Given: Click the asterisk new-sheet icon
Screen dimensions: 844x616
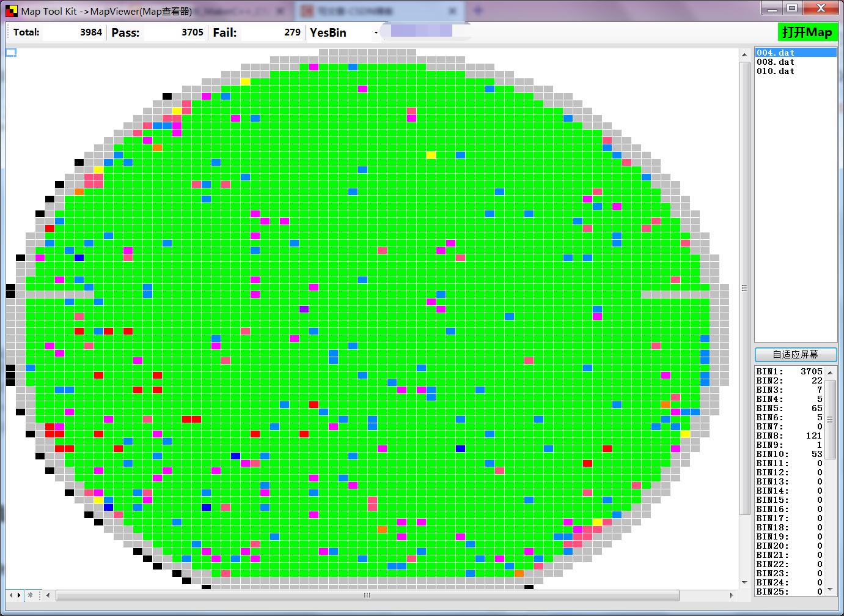Looking at the screenshot, I should click(x=30, y=595).
